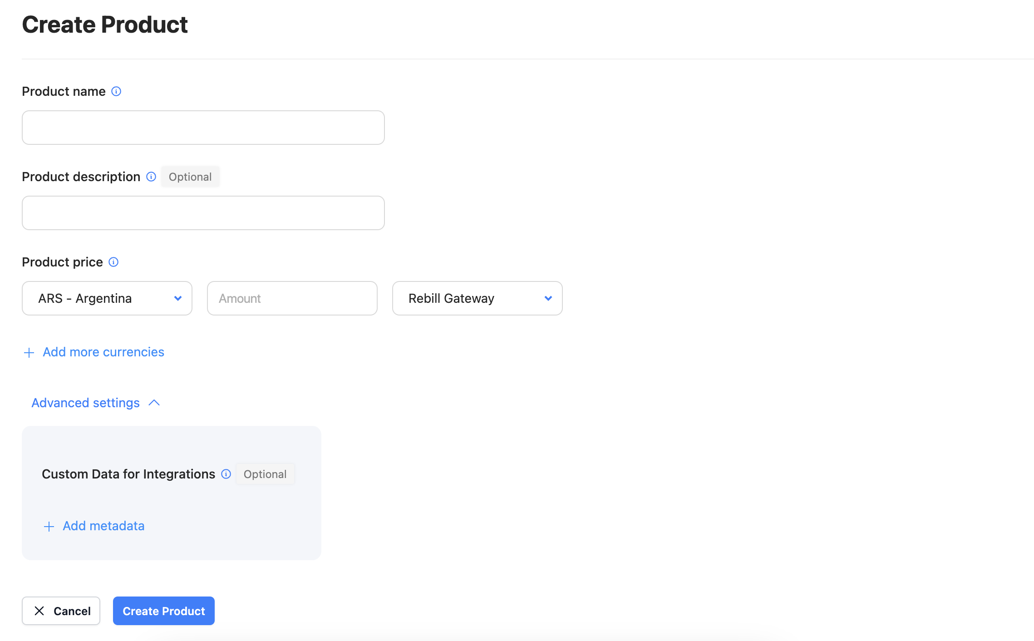
Task: Click the Custom Data for Integrations label
Action: (128, 474)
